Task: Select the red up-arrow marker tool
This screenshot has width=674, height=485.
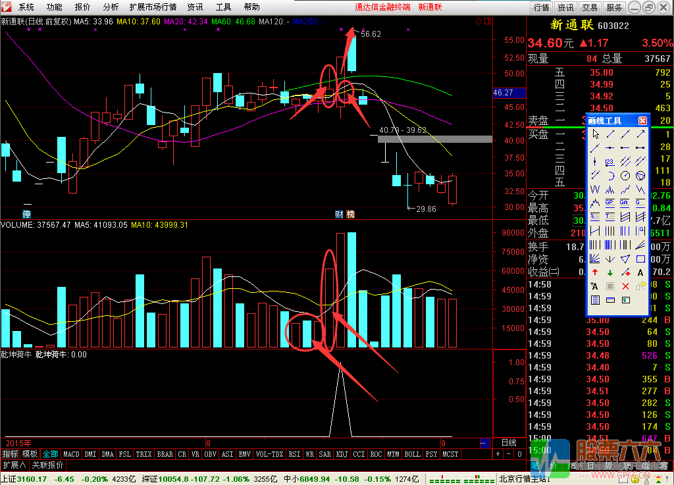Action: tap(595, 272)
